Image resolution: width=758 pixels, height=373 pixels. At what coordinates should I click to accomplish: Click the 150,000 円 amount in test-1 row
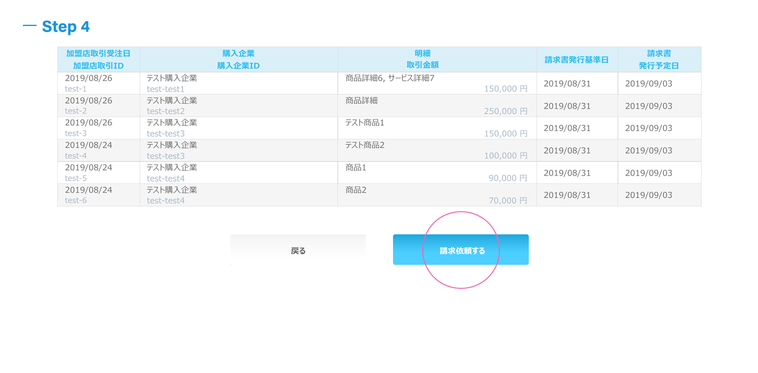pyautogui.click(x=506, y=89)
